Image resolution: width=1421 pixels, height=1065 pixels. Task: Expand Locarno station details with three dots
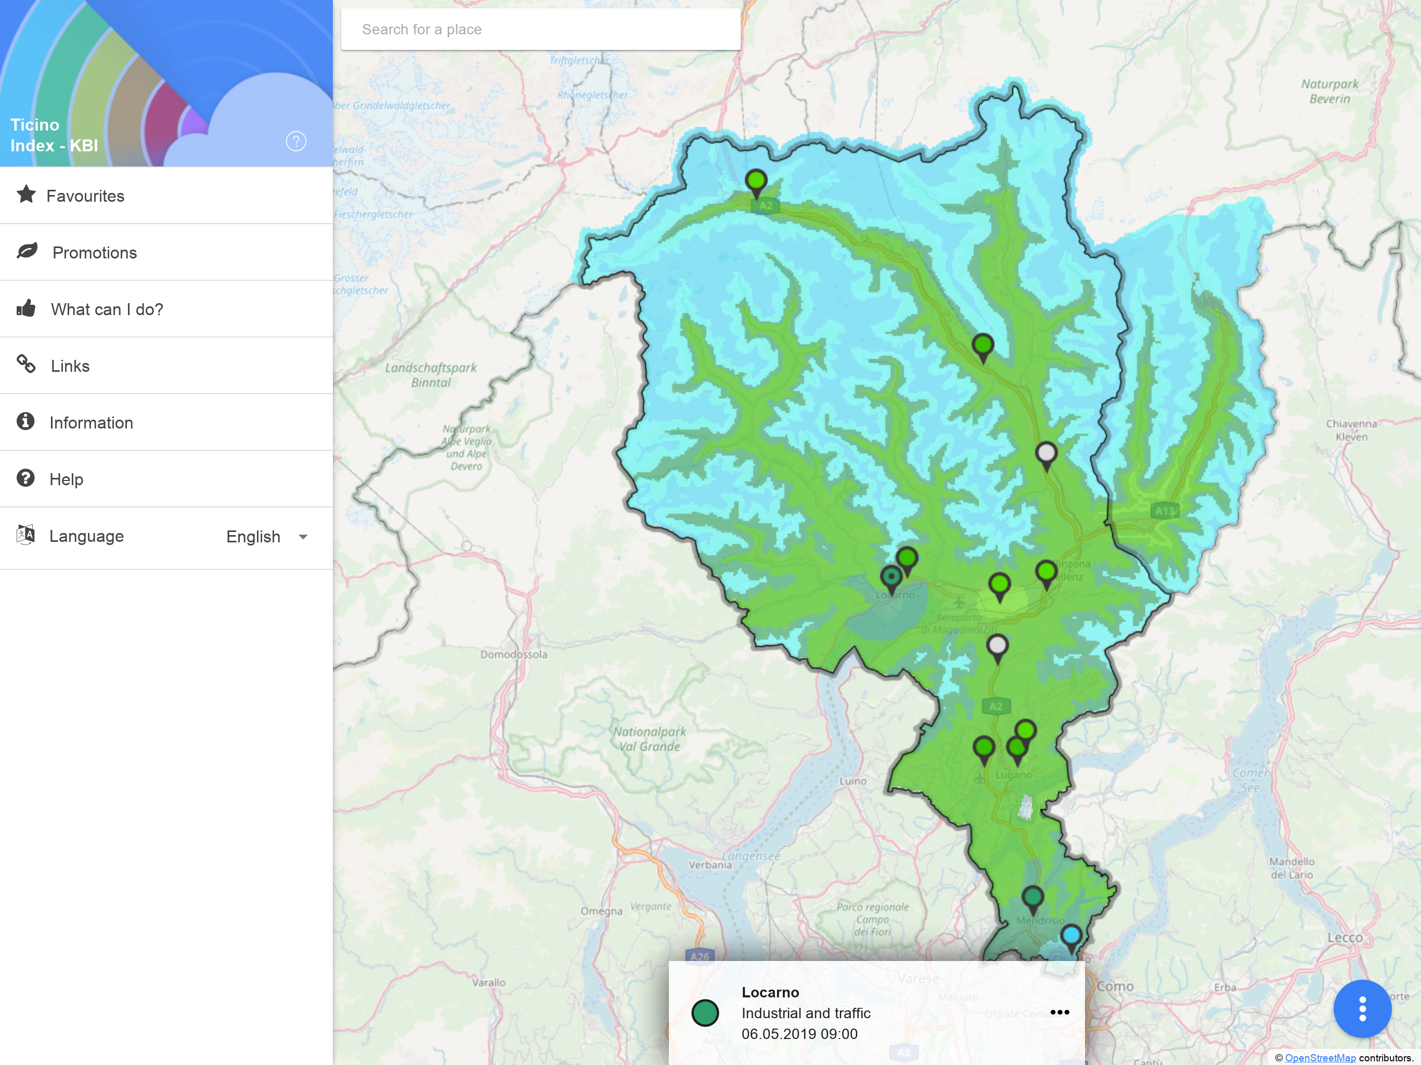[x=1060, y=1012]
